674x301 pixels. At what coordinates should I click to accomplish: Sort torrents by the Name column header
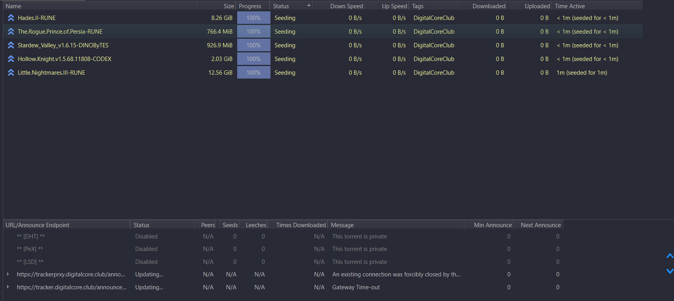point(13,6)
